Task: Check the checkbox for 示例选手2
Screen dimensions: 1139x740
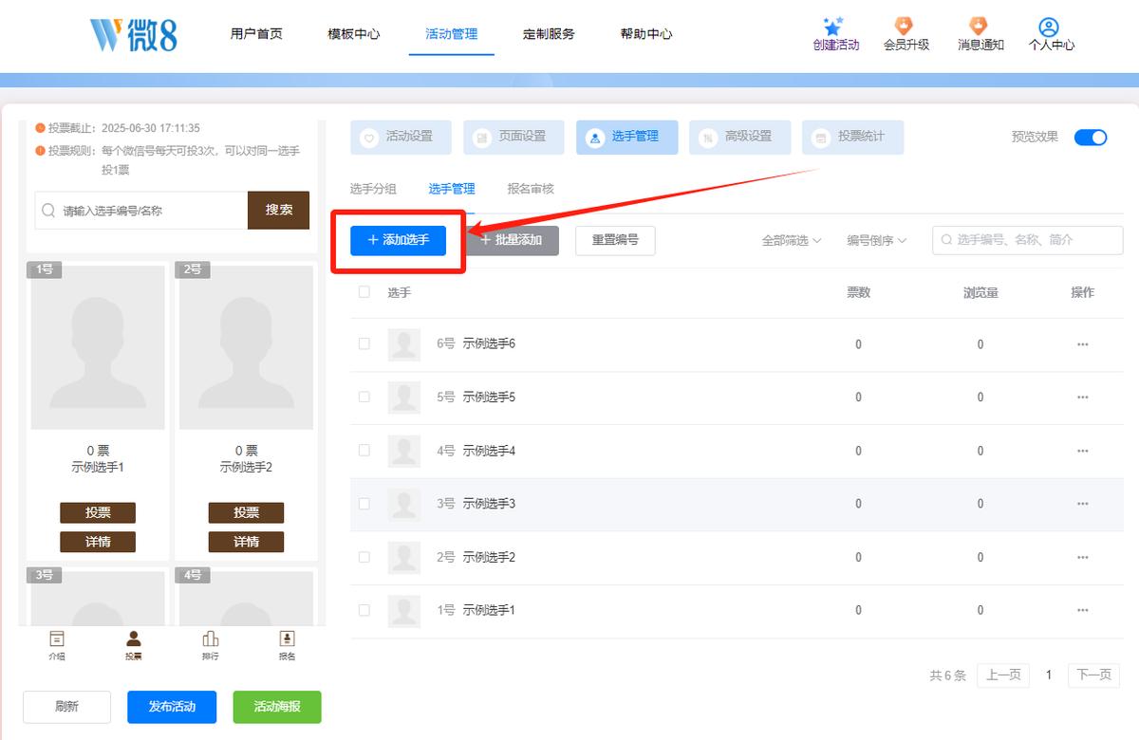Action: [364, 557]
